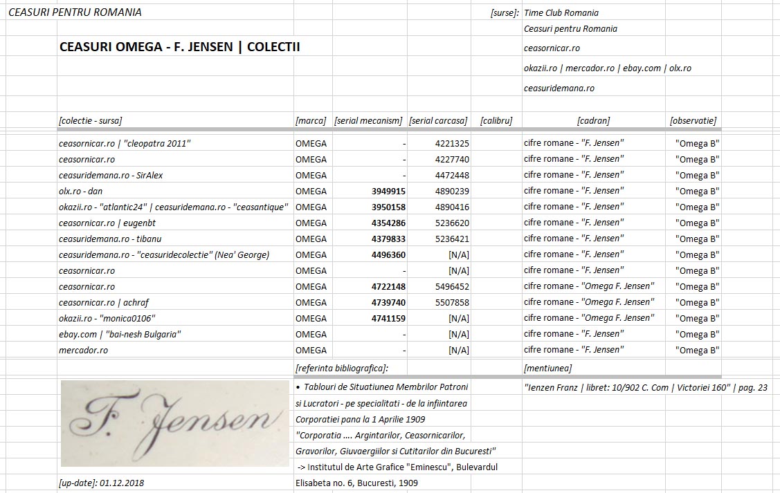Select mechanism serial 3949915

point(388,192)
